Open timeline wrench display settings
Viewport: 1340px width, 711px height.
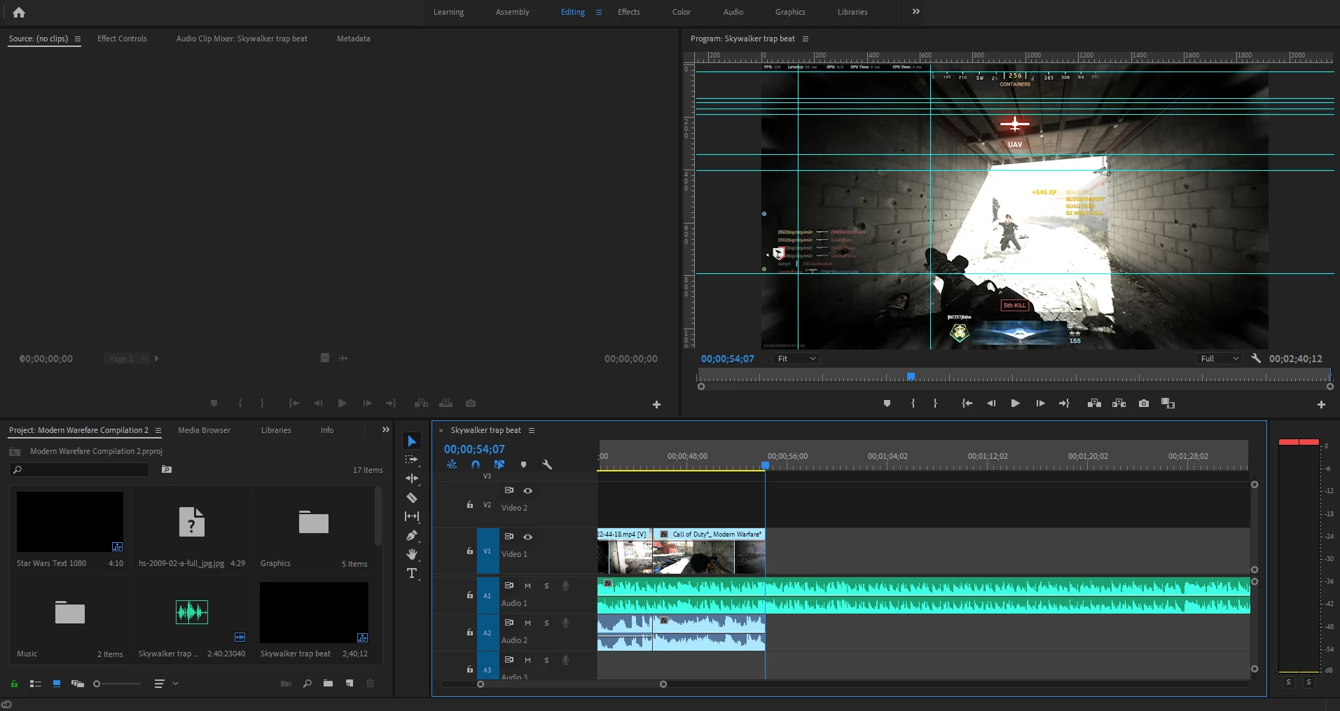(x=547, y=464)
